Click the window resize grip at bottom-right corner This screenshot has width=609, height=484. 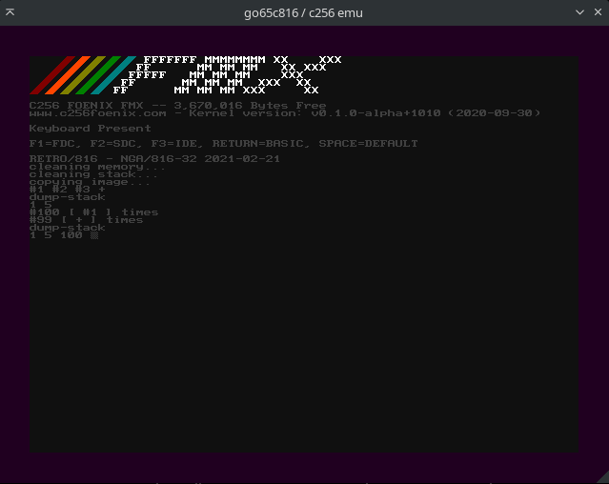click(x=602, y=477)
